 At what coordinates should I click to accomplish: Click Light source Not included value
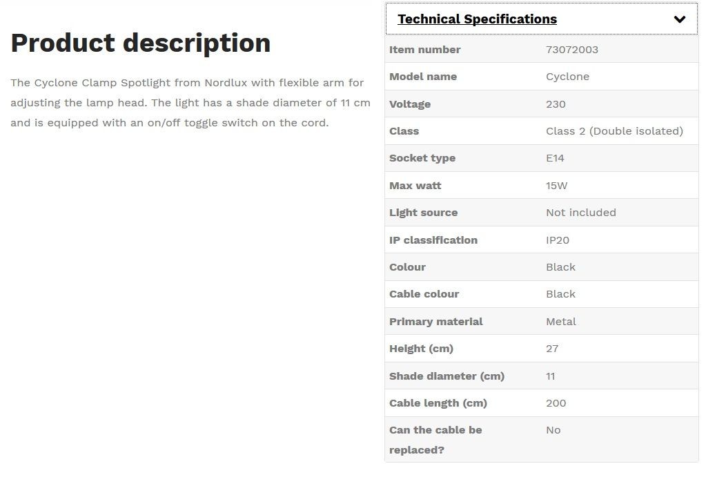tap(581, 213)
